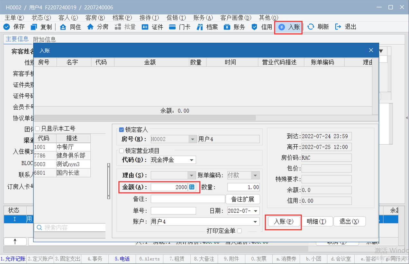Viewport: 409px width, 264px height.
Task: Click the 复制 (Copy) toolbar icon
Action: [34, 27]
